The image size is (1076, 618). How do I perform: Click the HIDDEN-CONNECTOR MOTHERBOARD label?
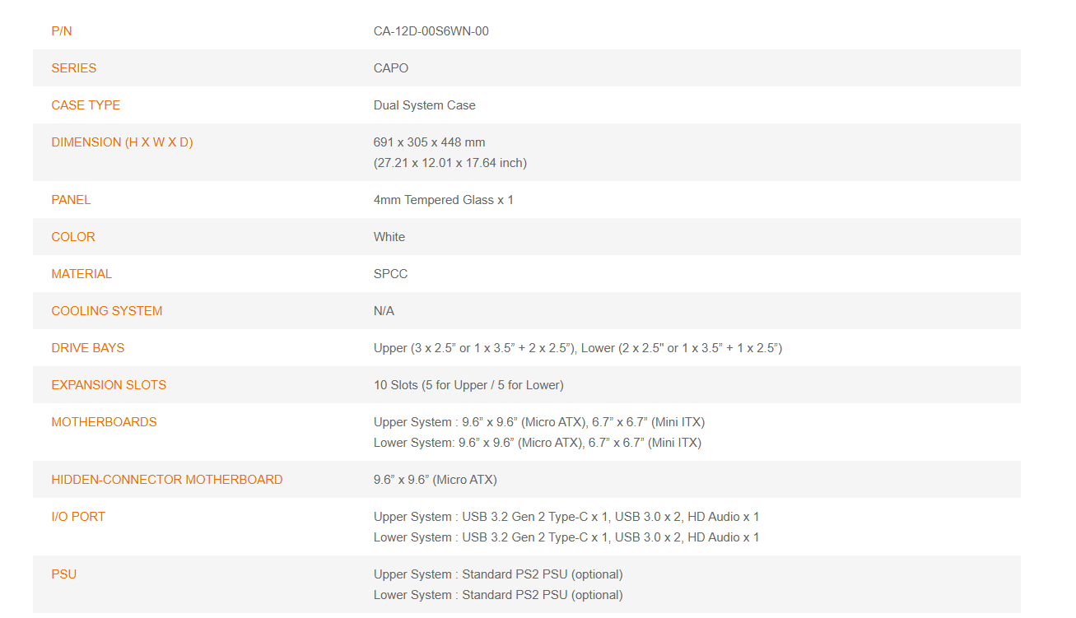(167, 480)
